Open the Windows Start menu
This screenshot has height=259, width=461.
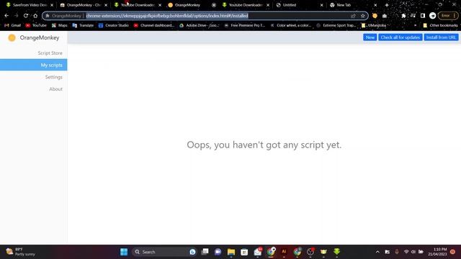point(124,252)
